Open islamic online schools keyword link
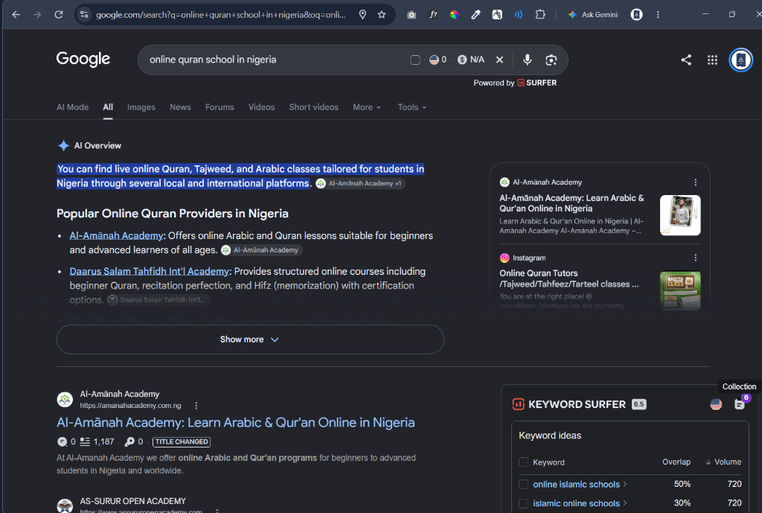762x513 pixels. (x=577, y=503)
